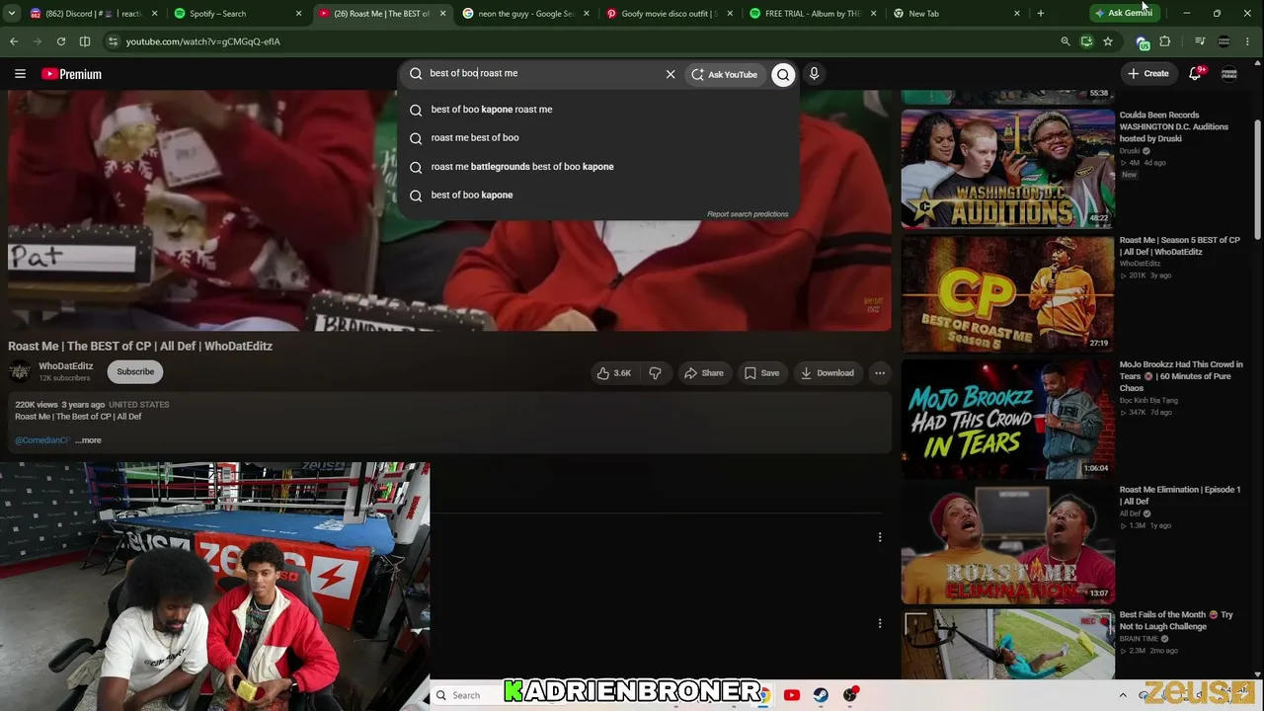Switch to the FREE TRIAL Album tab

click(x=812, y=14)
